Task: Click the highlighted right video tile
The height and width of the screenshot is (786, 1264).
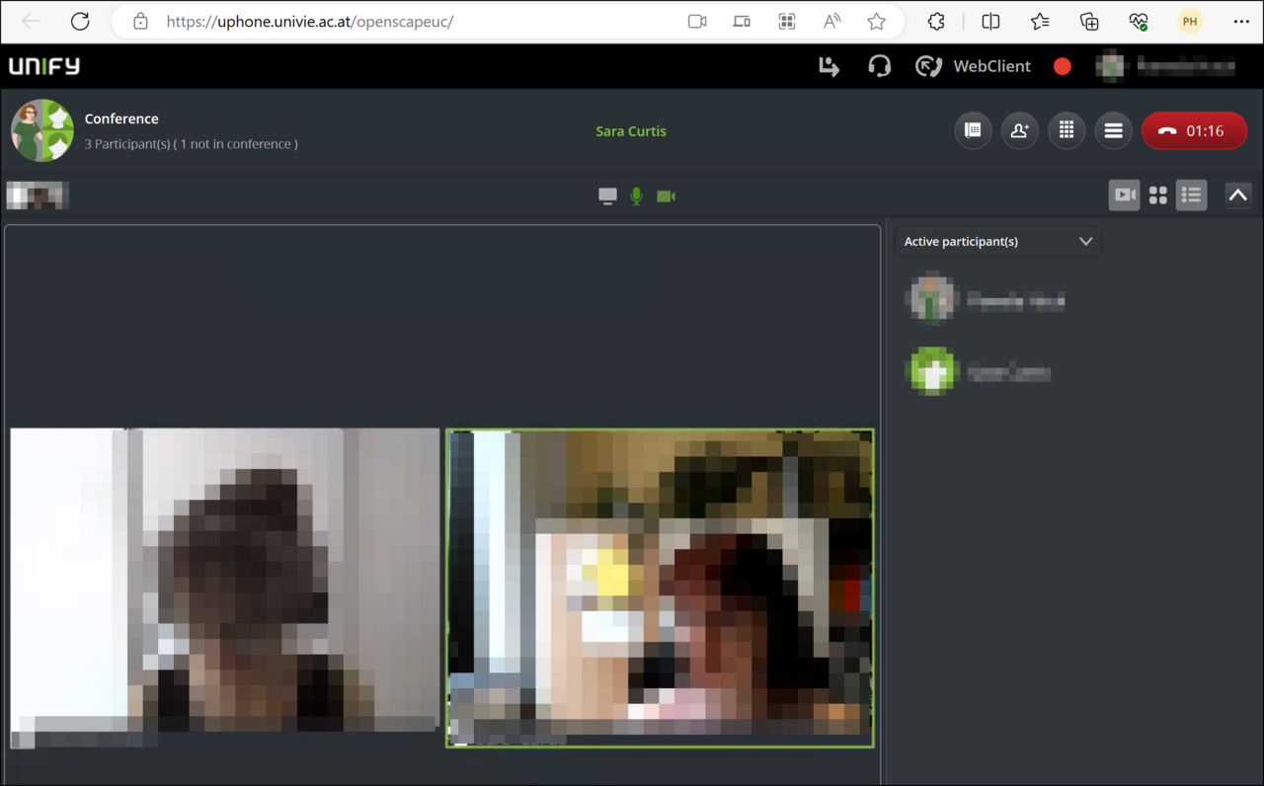Action: click(660, 588)
